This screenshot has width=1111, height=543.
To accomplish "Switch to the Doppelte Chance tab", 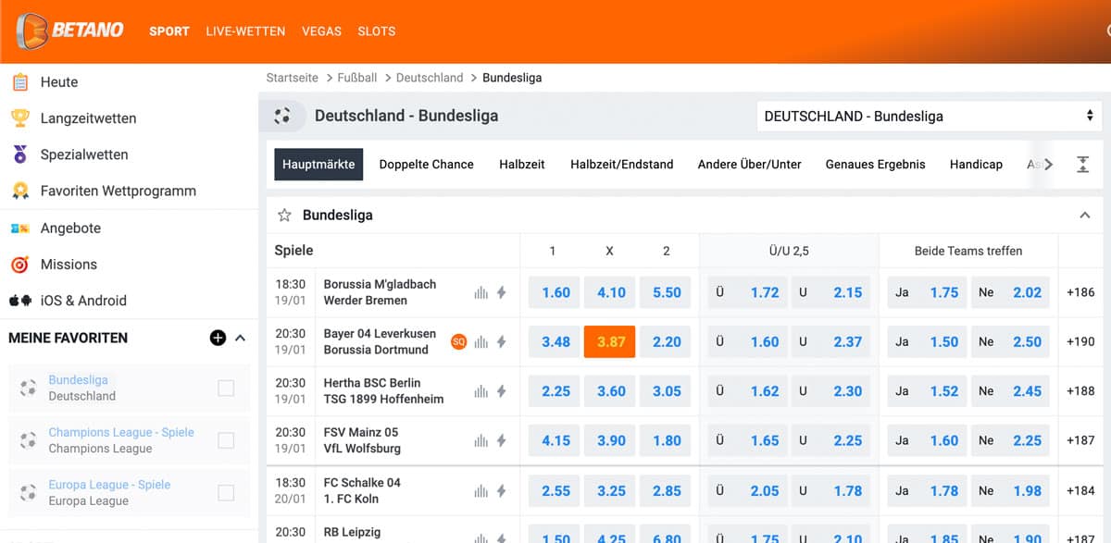I will (426, 165).
